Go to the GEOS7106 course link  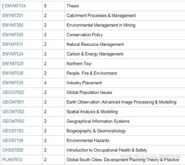pos(13,140)
